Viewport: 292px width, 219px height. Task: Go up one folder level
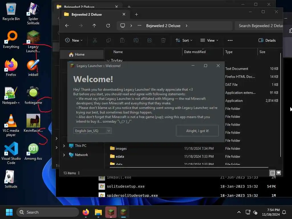click(x=94, y=25)
